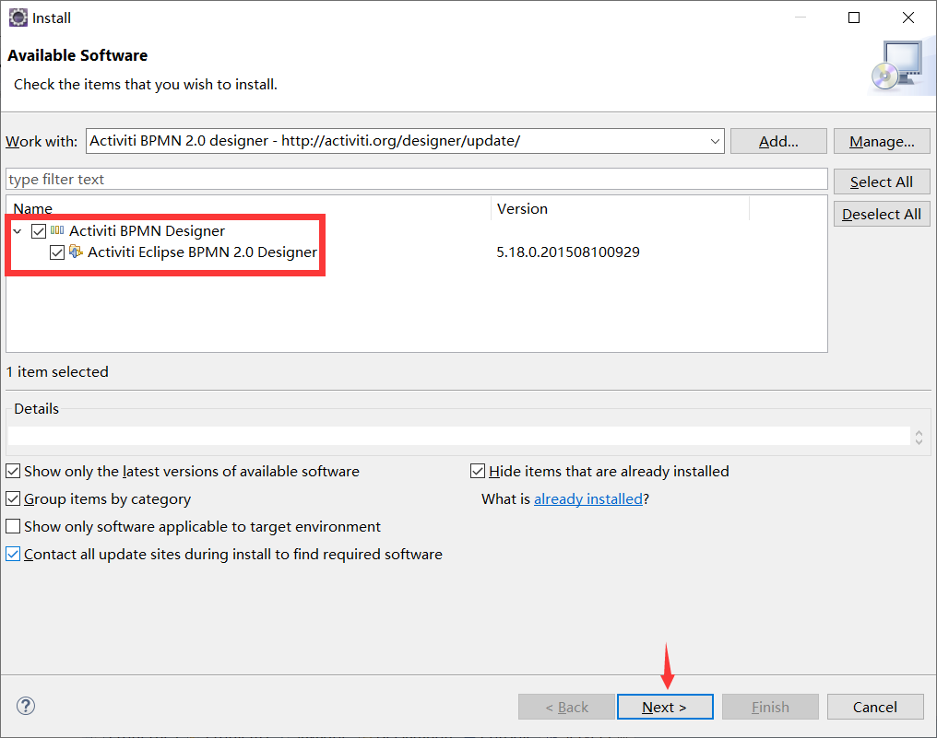Click the Cancel button
Image resolution: width=937 pixels, height=738 pixels.
[x=875, y=707]
